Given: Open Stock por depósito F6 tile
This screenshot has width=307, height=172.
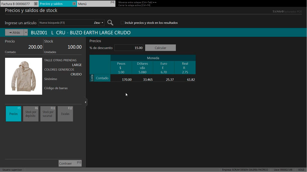Looking at the screenshot, I should [31, 114].
